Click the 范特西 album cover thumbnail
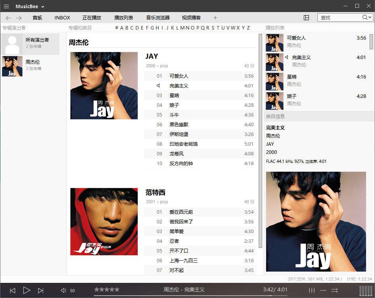This screenshot has width=375, height=298. coord(104,221)
